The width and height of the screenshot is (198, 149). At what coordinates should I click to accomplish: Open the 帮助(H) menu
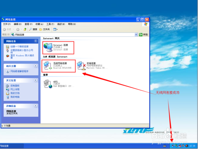[x=72, y=24]
